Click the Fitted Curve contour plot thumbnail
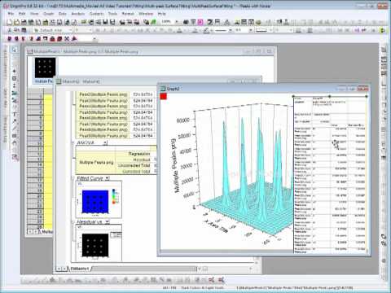This screenshot has height=293, width=391. coord(99,199)
